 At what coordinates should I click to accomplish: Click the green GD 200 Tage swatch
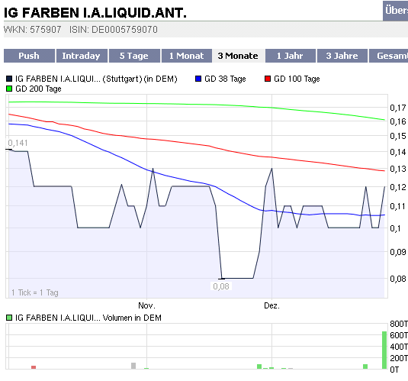click(9, 89)
